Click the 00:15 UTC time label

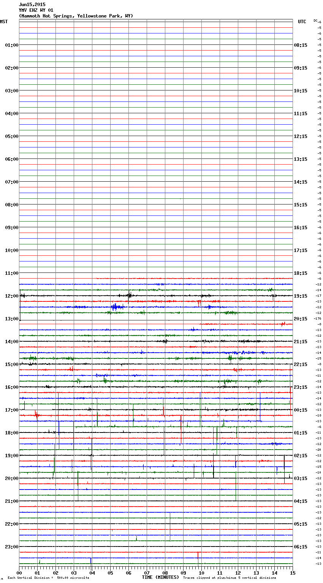[x=301, y=410]
